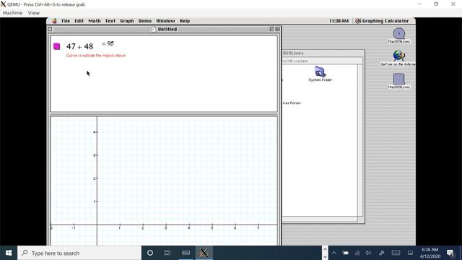462x260 pixels.
Task: Click the taskbar toolbar up arrow
Action: (325, 249)
